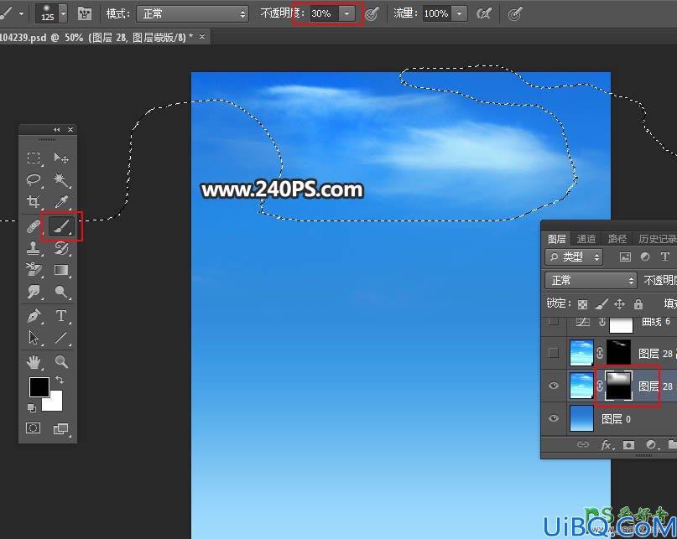Select the Pen tool

click(x=34, y=316)
